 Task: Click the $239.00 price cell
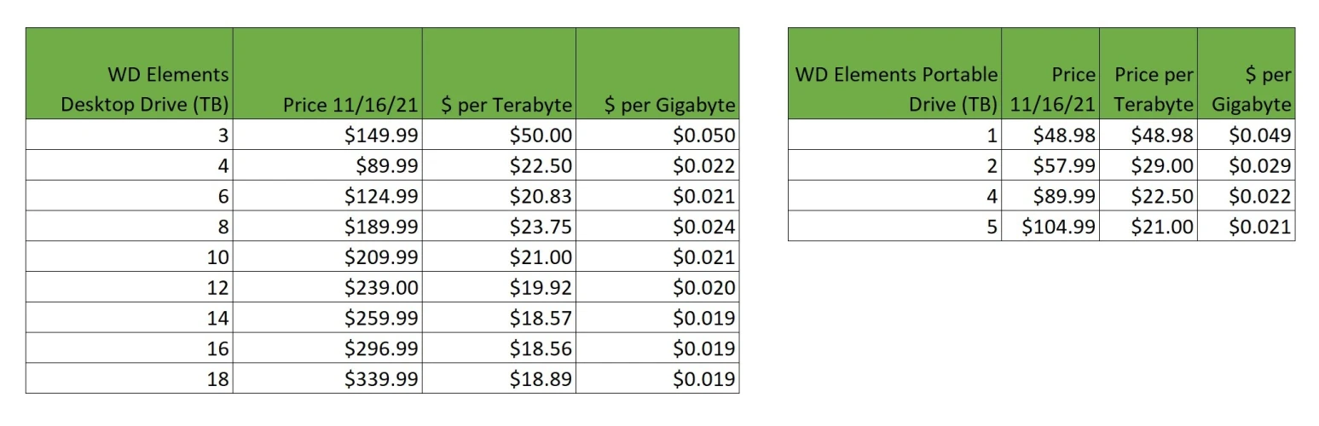[381, 288]
